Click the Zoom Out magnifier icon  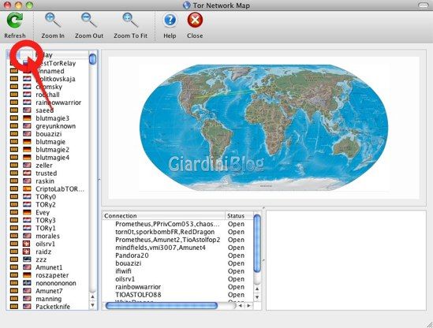[89, 20]
